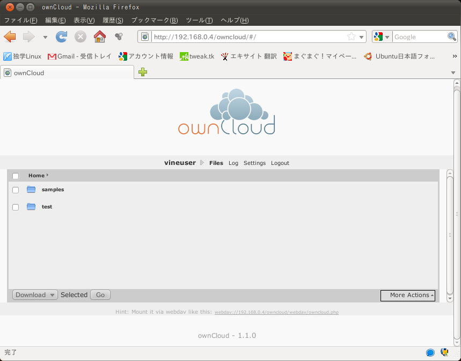Click the ownCloud - 1.1.0 version text
Viewport: 461px width, 361px height.
227,336
